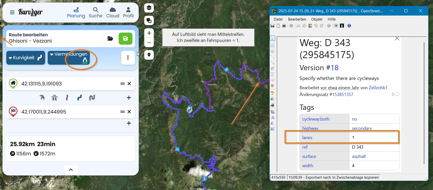
Task: Switch to the Suche tab
Action: pos(96,12)
